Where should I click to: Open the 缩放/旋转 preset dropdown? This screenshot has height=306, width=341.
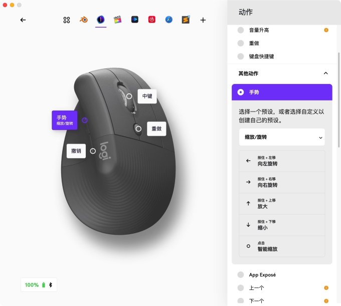coord(282,137)
